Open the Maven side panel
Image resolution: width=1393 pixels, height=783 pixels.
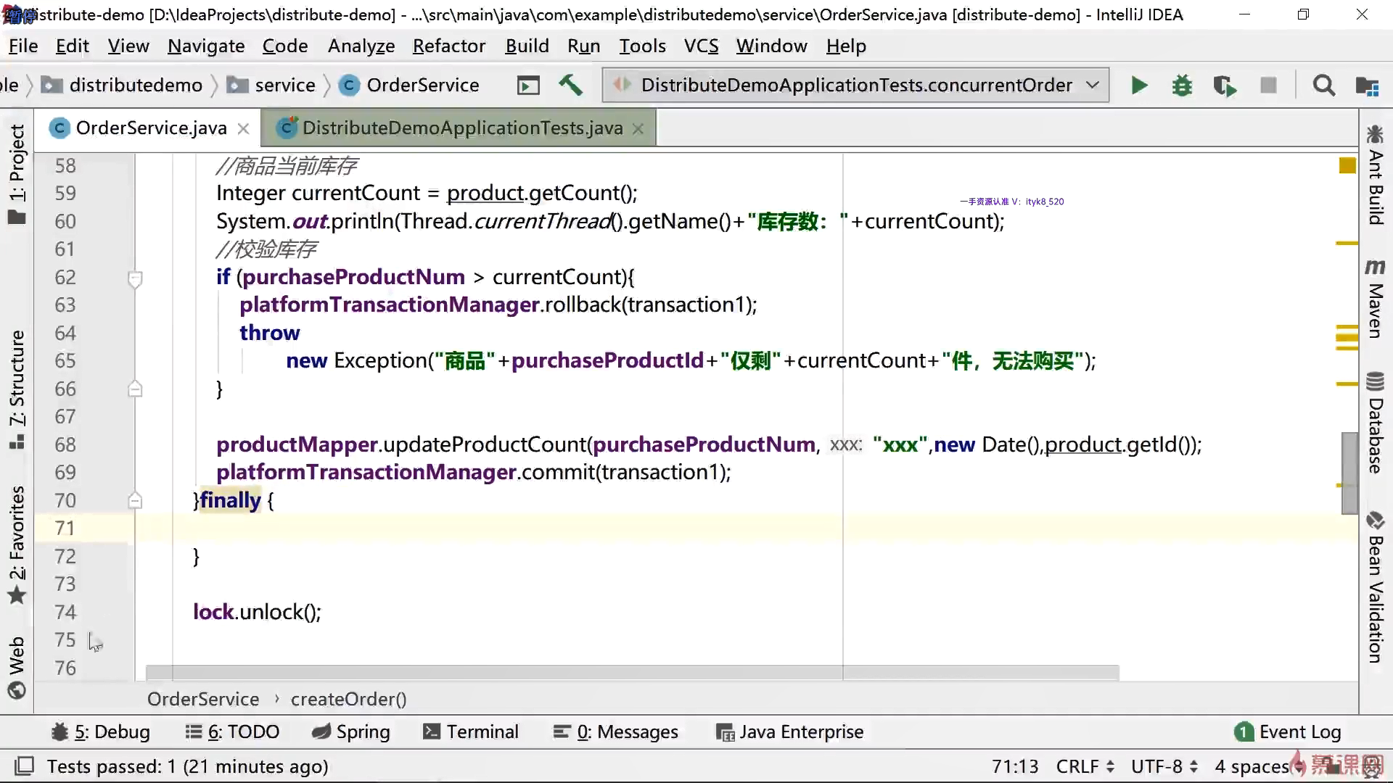pyautogui.click(x=1375, y=299)
